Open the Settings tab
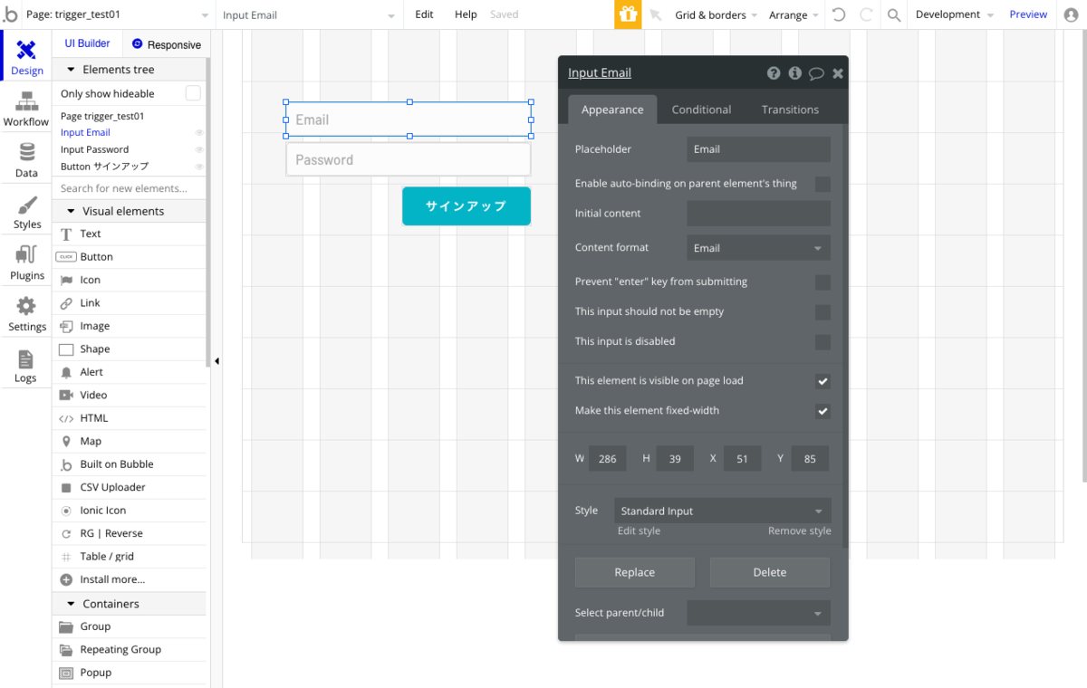The height and width of the screenshot is (688, 1087). (x=26, y=314)
